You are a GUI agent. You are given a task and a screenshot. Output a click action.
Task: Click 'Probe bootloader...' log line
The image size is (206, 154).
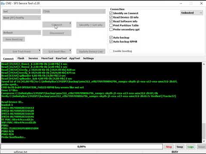pos(14,137)
